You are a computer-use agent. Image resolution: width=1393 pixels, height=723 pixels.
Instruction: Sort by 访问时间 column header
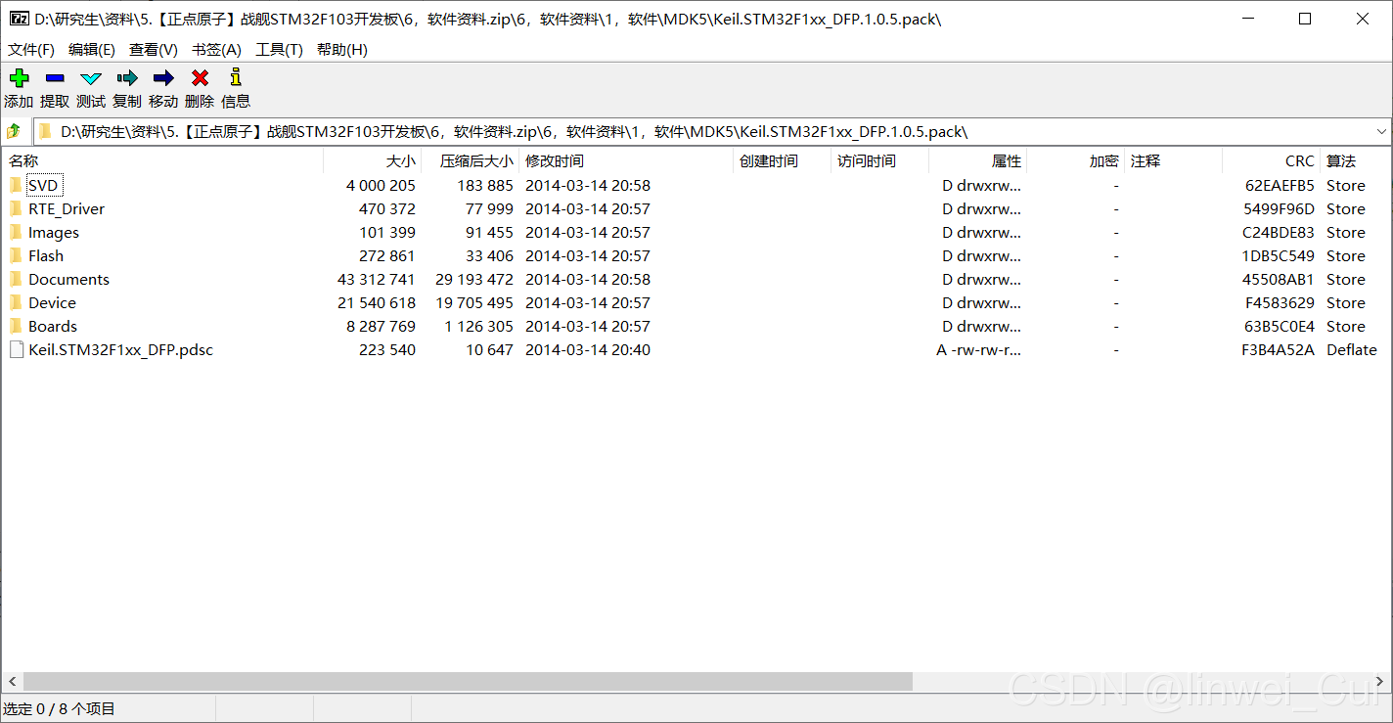coord(880,161)
